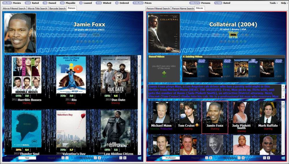Viewport: 289px width, 164px height.
Task: Click the 0 Loaned counter
Action: click(x=86, y=3)
